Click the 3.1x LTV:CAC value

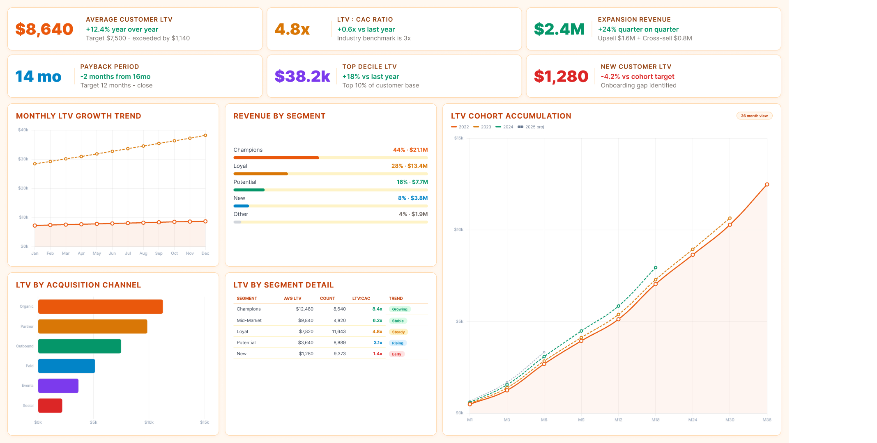point(378,343)
